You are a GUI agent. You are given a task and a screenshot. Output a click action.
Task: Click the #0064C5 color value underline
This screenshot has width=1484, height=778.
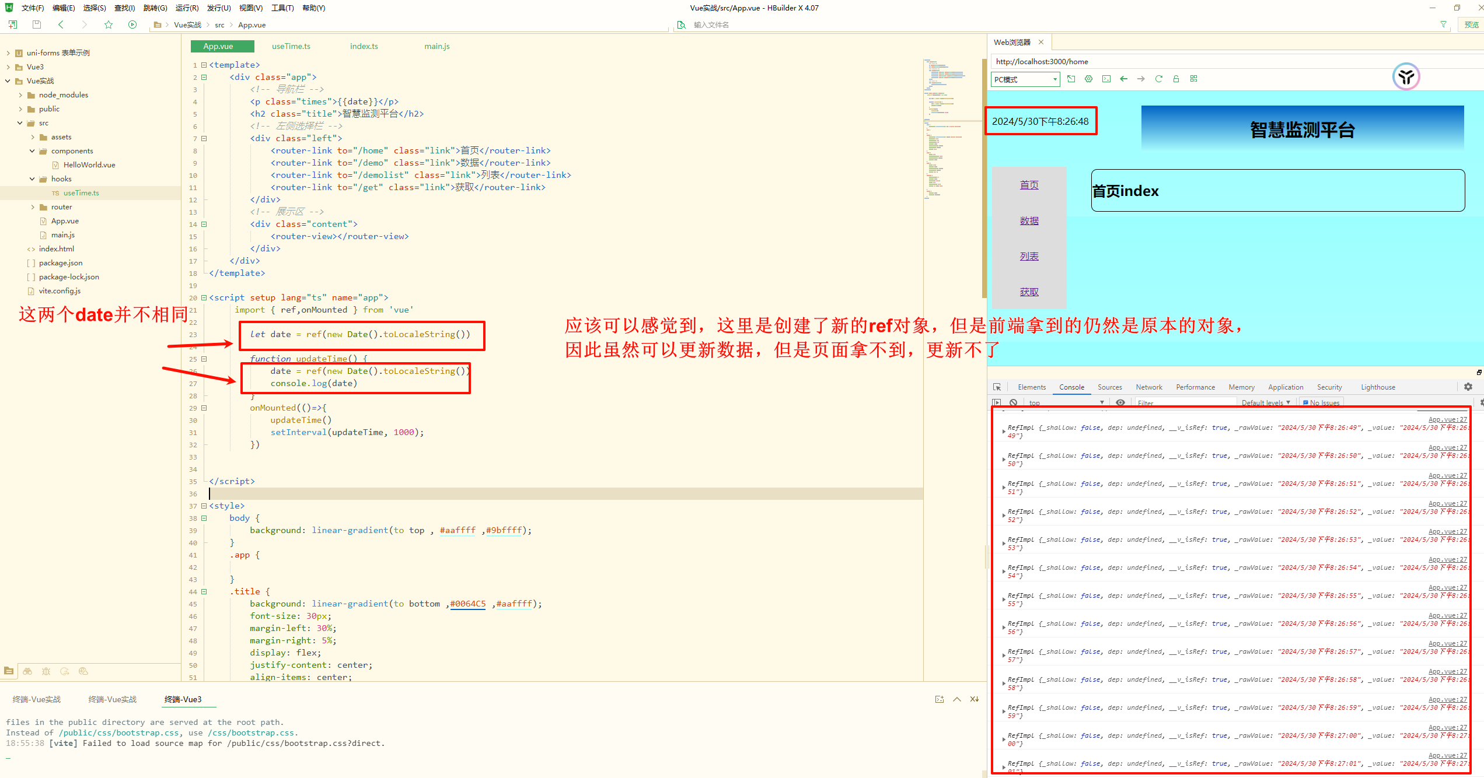467,604
